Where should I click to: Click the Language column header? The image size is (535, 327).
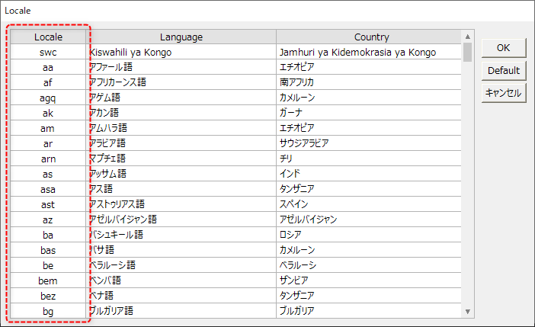point(181,37)
